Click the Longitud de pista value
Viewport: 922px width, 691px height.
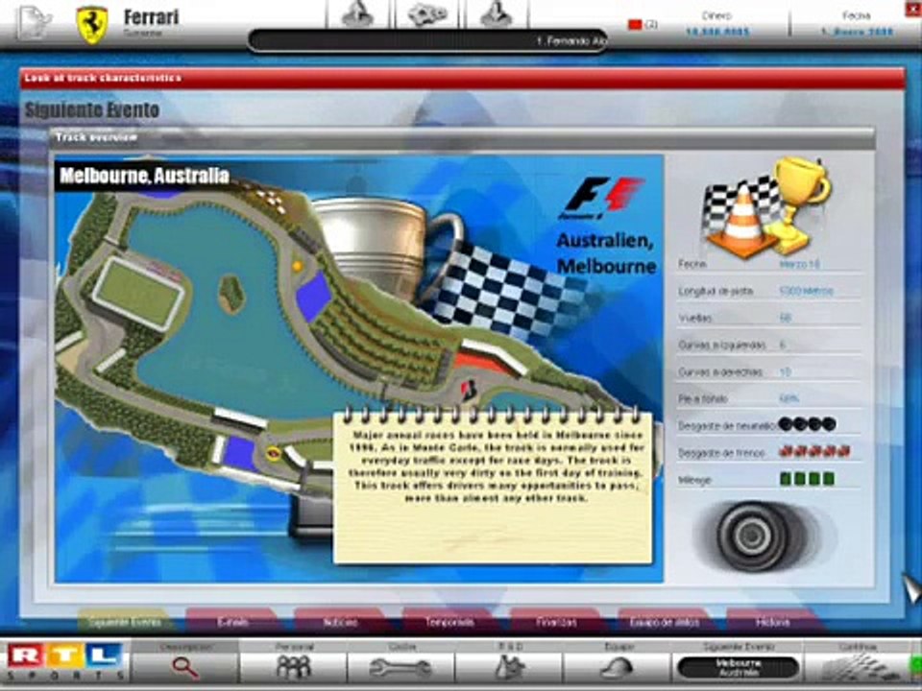(x=806, y=291)
